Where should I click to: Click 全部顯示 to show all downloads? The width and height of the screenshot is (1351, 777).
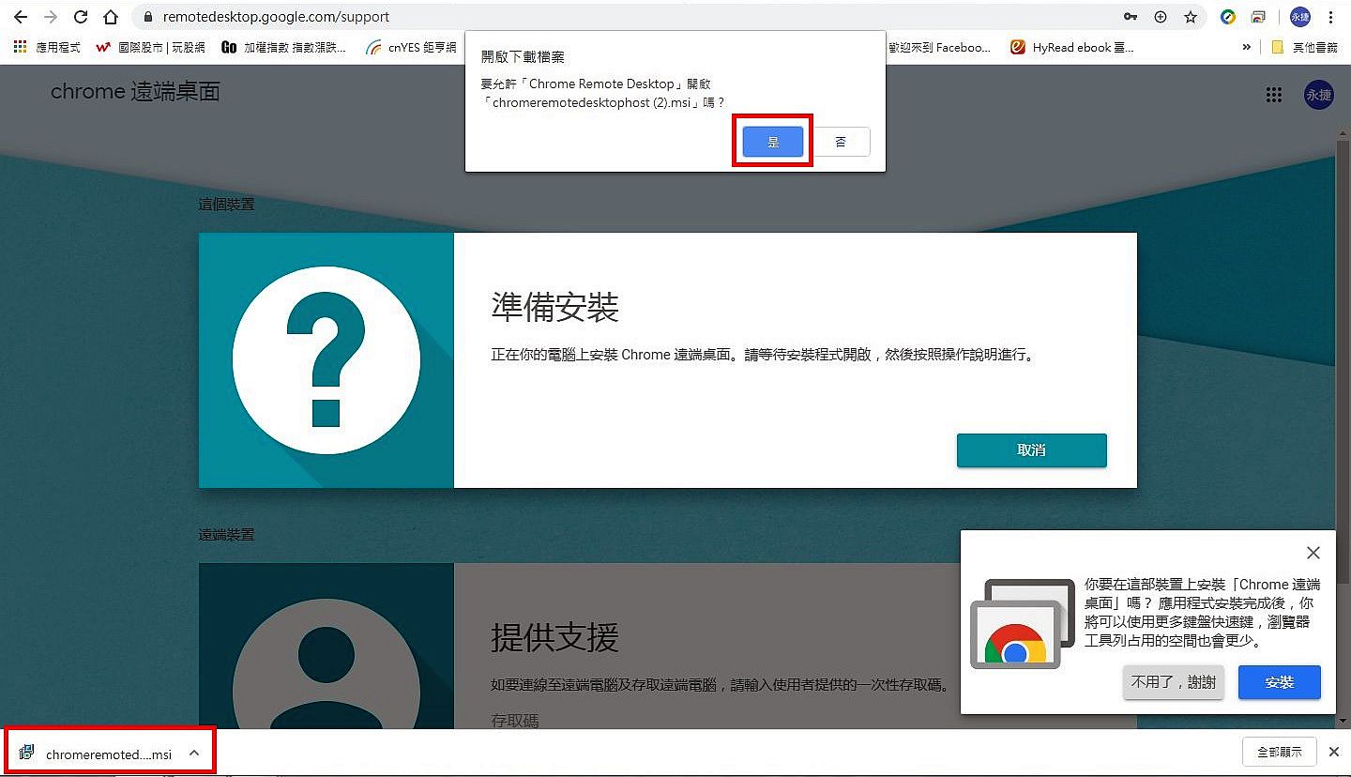pos(1280,752)
